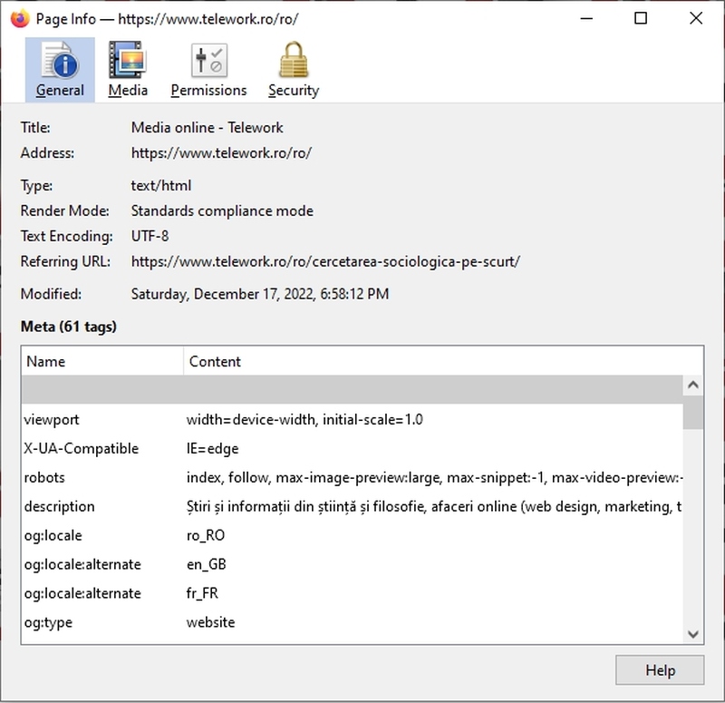Click the Text Encoding value UTF-8
Image resolution: width=725 pixels, height=703 pixels.
(150, 236)
